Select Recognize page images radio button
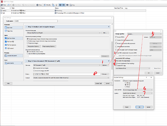The image size is (167, 126). 28,39
